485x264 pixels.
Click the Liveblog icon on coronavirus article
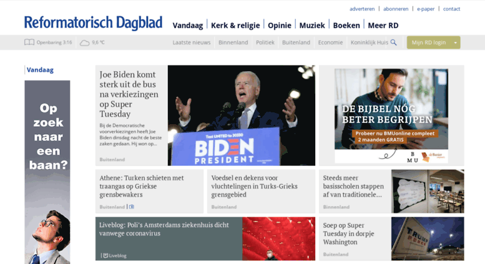click(x=105, y=255)
